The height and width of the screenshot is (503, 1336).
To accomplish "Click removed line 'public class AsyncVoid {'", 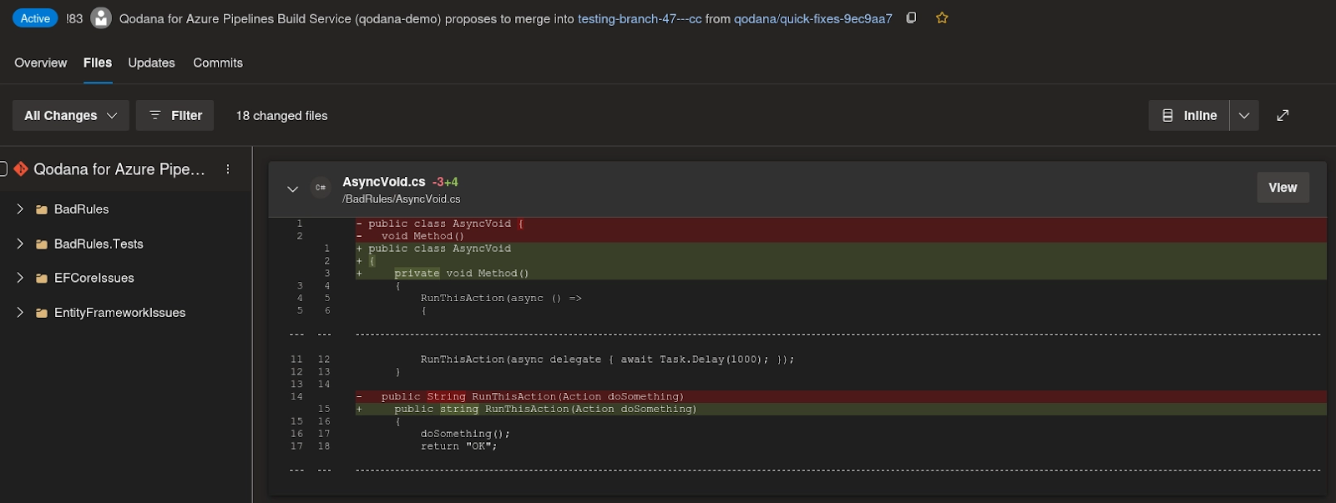I will click(841, 224).
